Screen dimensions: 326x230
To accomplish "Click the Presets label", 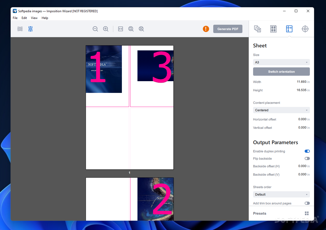I will [x=260, y=213].
